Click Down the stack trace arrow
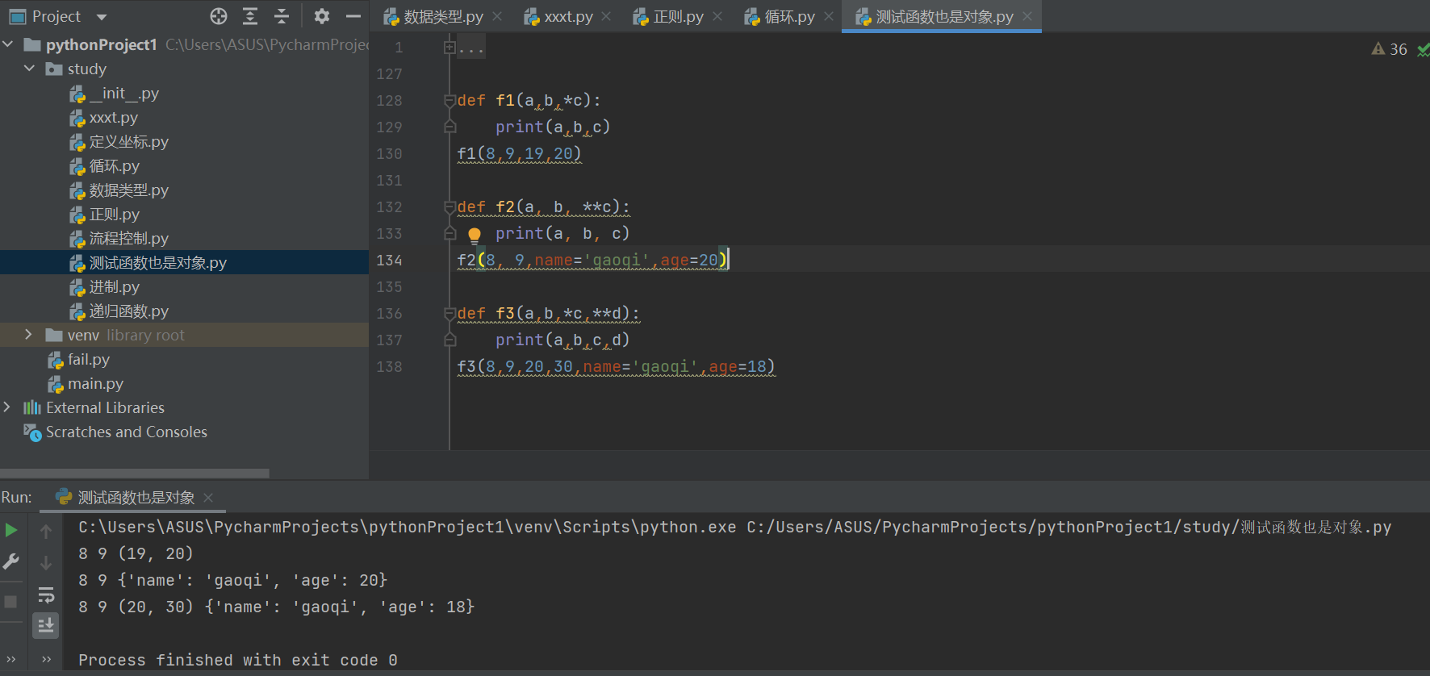Screen dimensions: 1430x676 (46, 562)
